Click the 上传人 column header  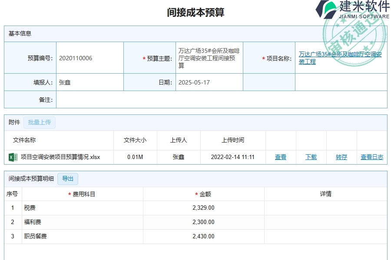pyautogui.click(x=179, y=140)
